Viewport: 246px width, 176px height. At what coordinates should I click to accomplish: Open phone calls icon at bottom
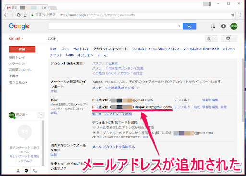pos(35,171)
